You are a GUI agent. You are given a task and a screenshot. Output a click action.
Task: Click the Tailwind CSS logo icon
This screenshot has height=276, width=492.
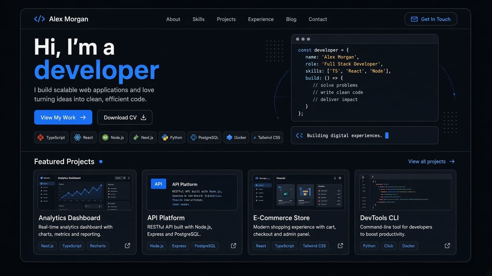pyautogui.click(x=254, y=137)
